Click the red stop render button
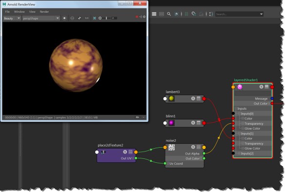The image size is (285, 192). tap(137, 17)
